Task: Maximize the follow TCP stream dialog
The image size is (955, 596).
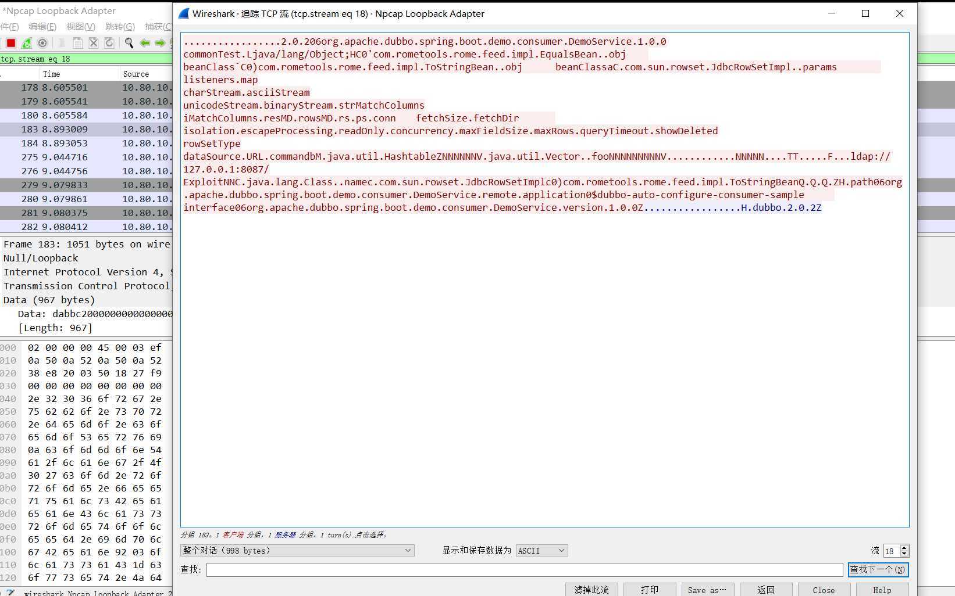Action: coord(865,13)
